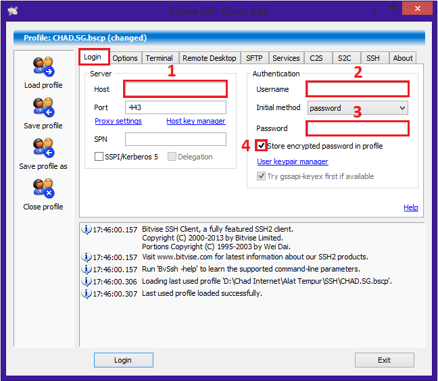The height and width of the screenshot is (381, 438).
Task: Click the Login button
Action: [x=124, y=360]
